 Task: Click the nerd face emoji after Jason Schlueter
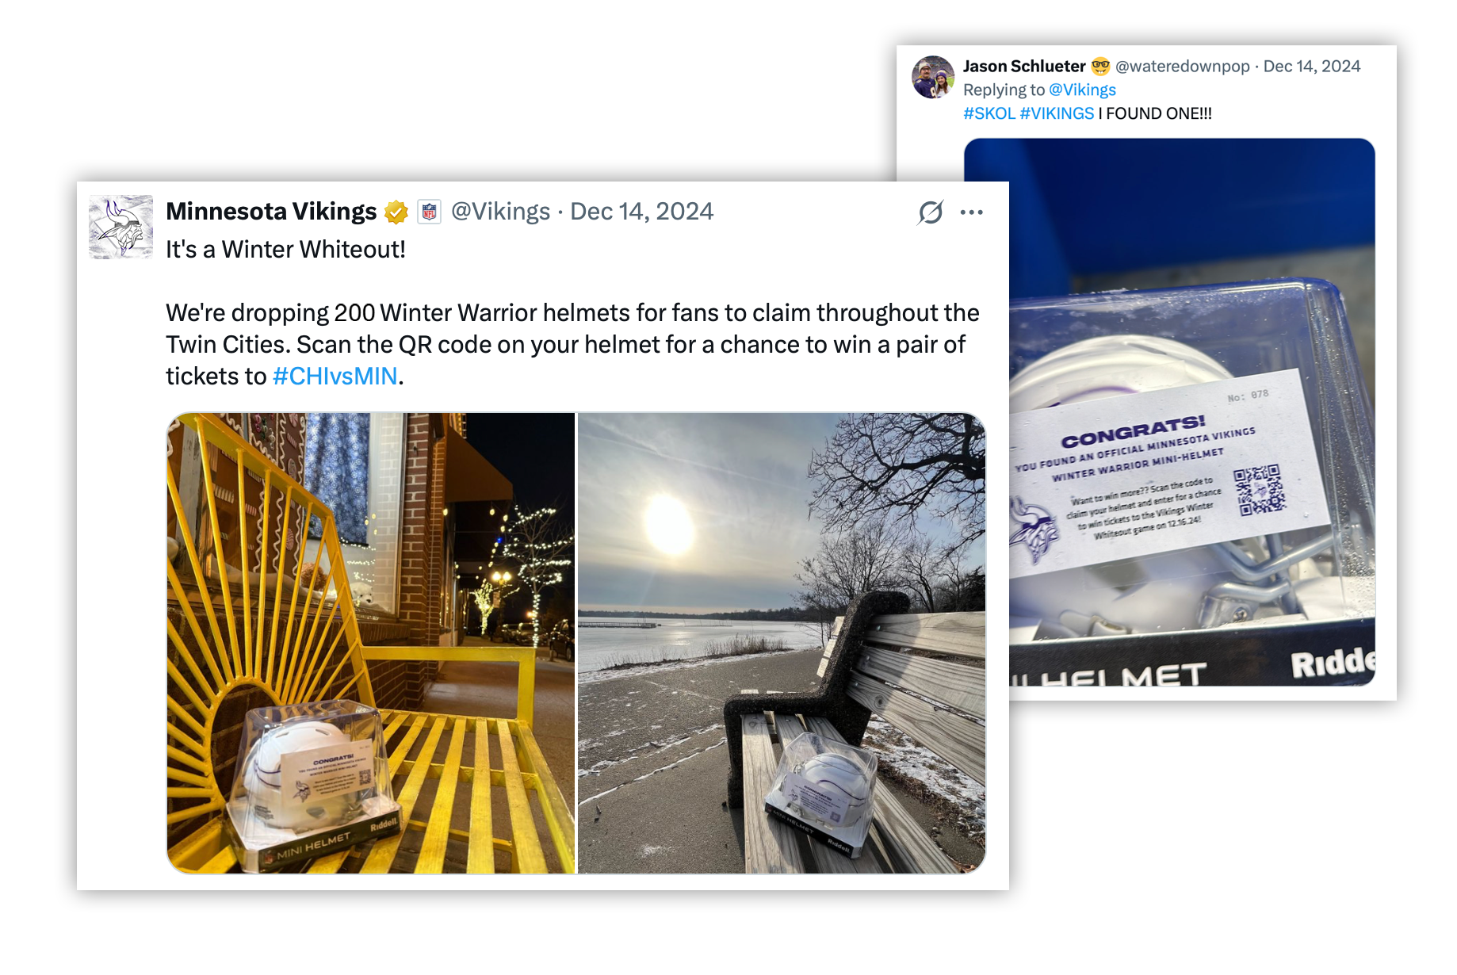pos(1100,66)
